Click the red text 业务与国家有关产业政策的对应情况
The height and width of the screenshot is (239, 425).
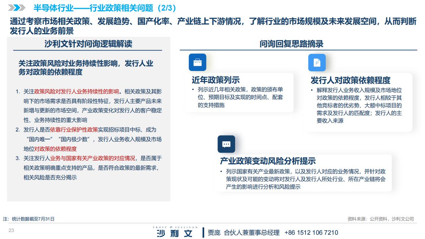92,158
